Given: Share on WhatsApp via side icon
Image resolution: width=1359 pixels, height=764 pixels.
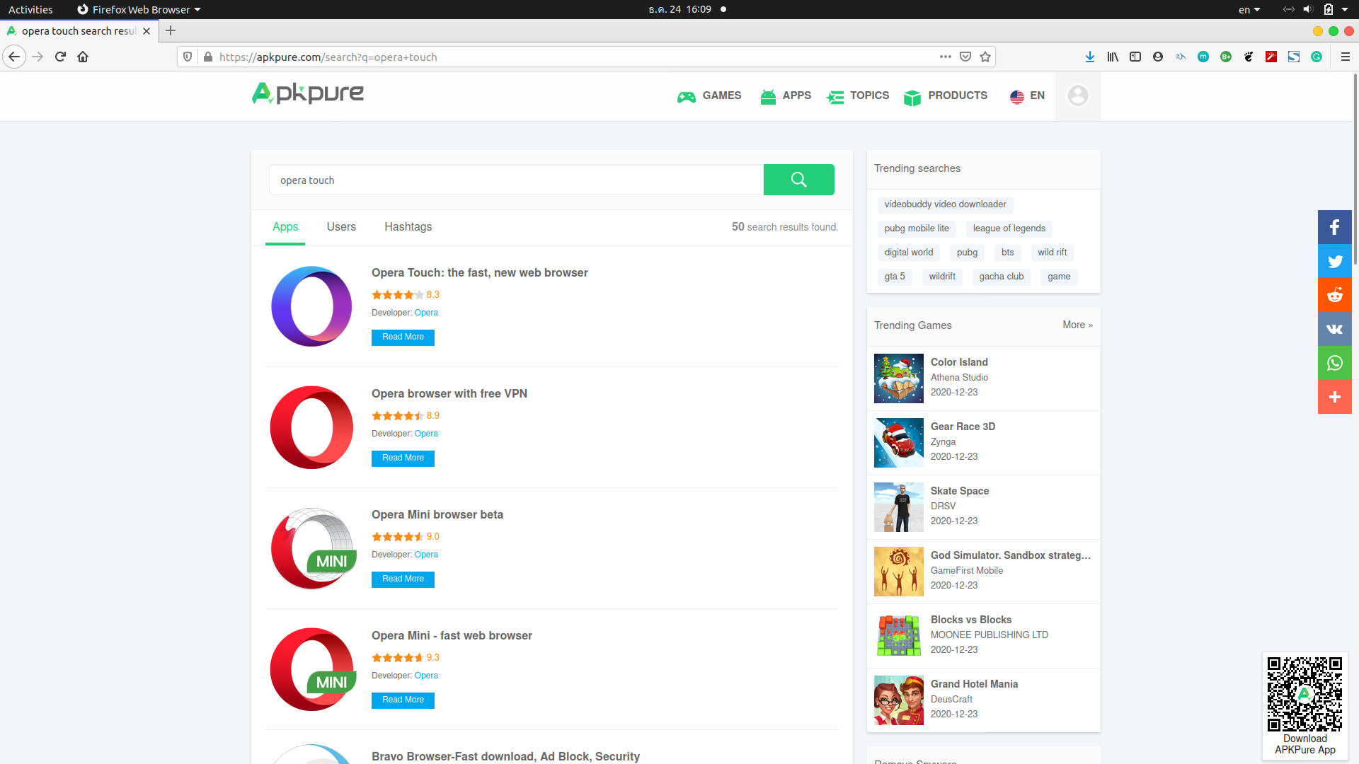Looking at the screenshot, I should point(1334,363).
